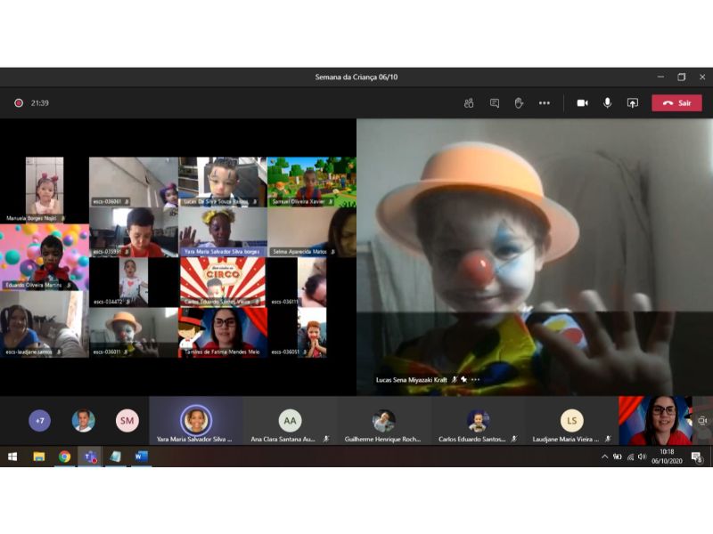Select Yara Maria Salvador Silva participant tile
Viewport: 713px width, 534px height.
(196, 421)
